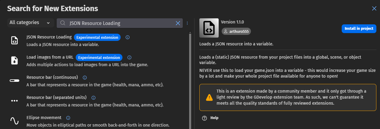Click the large extension icon in details panel

coord(209,28)
